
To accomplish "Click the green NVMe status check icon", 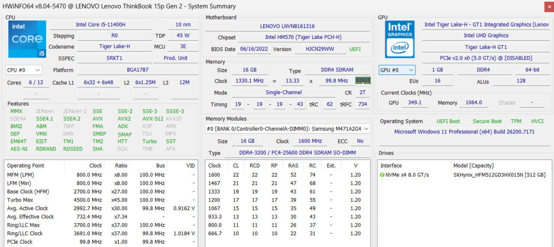I will [x=382, y=175].
